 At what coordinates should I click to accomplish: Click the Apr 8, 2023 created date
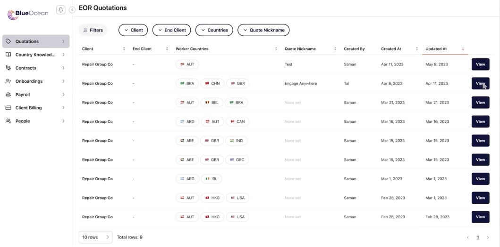coord(391,83)
